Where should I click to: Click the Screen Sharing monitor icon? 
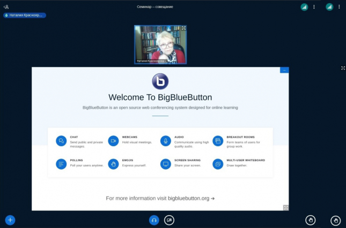(166, 164)
